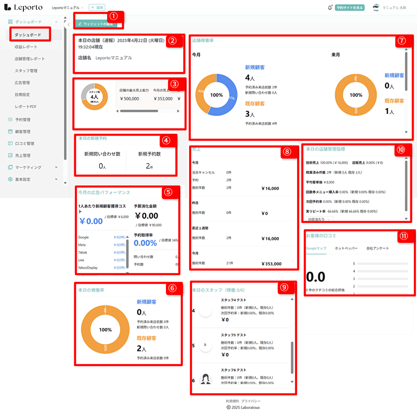Click the 予約管理 list icon in sidebar
The image size is (417, 416).
point(10,120)
